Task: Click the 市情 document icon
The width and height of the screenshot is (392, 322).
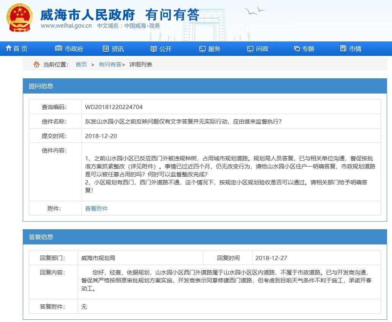Action: (x=343, y=49)
